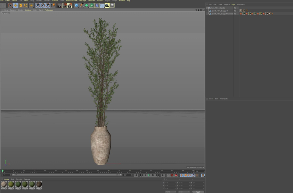Click the timeline preview range slider
Image resolution: width=293 pixels, height=193 pixels.
click(x=67, y=175)
